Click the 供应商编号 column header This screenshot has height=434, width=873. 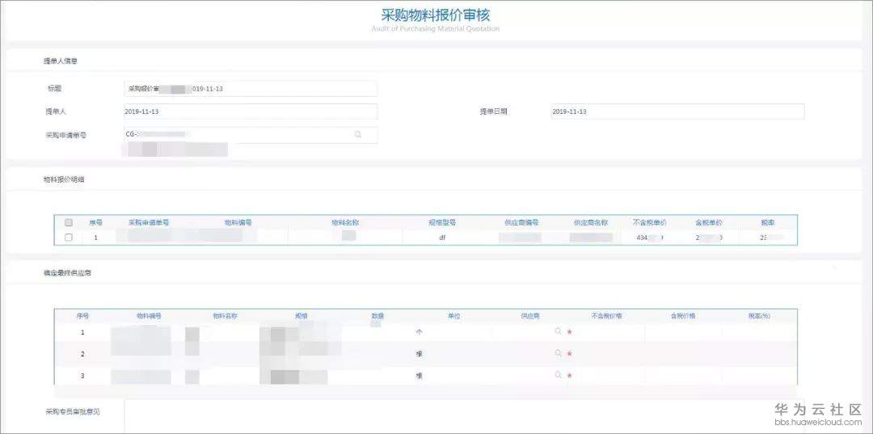coord(521,222)
